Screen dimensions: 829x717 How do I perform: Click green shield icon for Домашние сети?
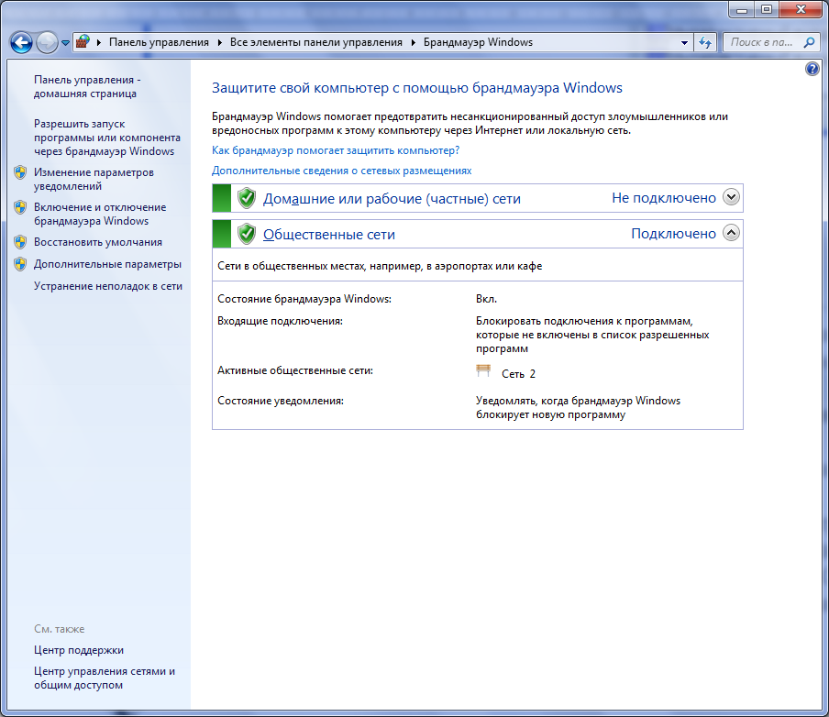(247, 198)
